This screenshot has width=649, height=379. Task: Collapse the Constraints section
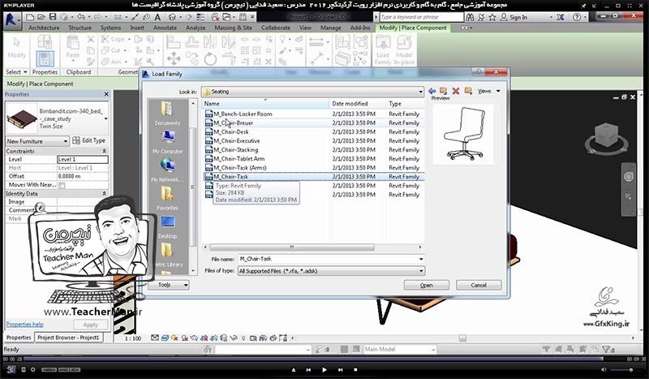point(105,151)
